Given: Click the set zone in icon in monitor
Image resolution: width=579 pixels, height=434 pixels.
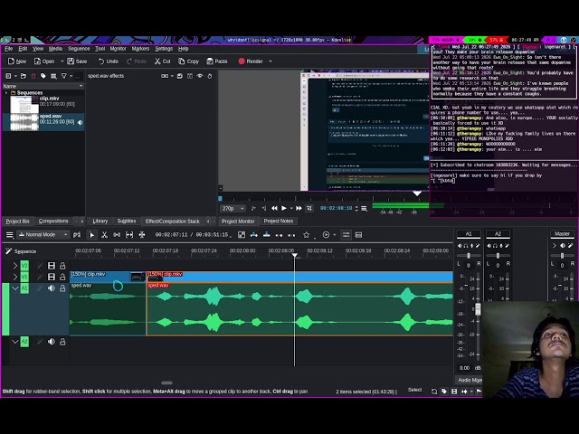Looking at the screenshot, I should coord(253,208).
